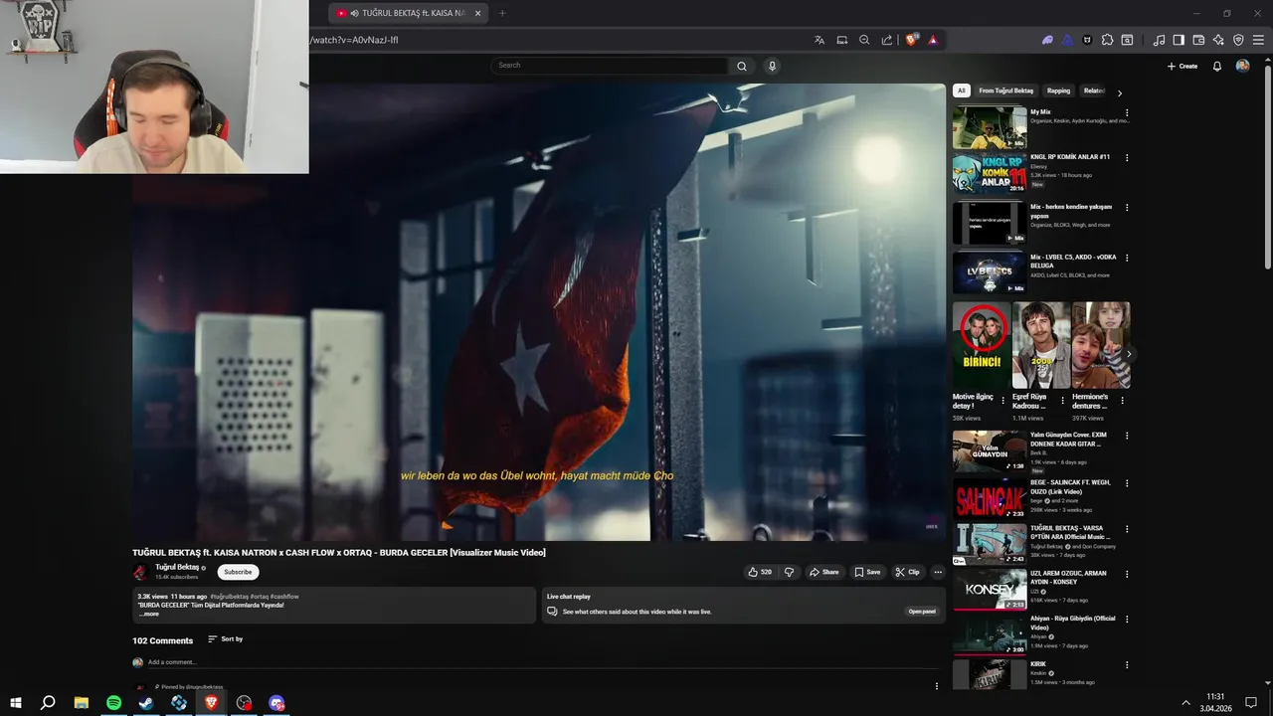The width and height of the screenshot is (1273, 716).
Task: Click the browser translate page icon
Action: click(x=819, y=41)
